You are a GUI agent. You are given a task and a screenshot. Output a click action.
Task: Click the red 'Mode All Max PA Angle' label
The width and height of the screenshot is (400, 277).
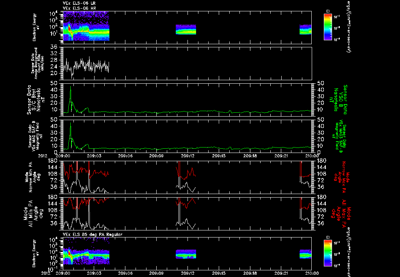(x=341, y=213)
